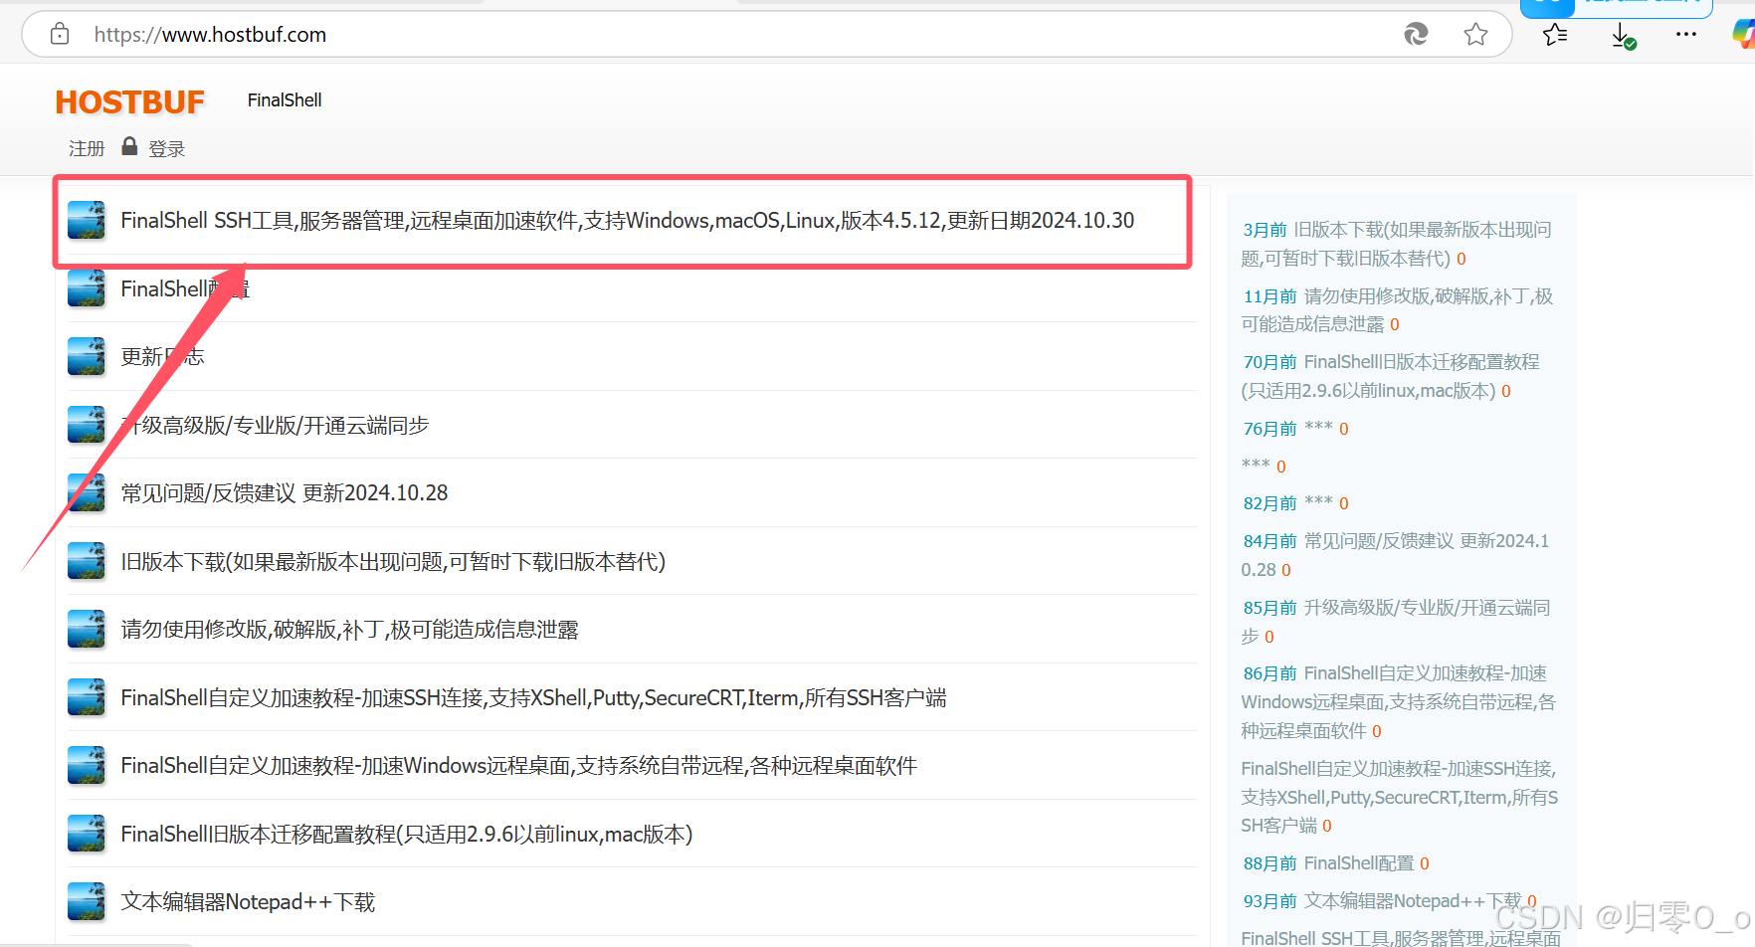
Task: Open FinalShell SSH工具 版本4.5.12 post
Action: click(627, 220)
